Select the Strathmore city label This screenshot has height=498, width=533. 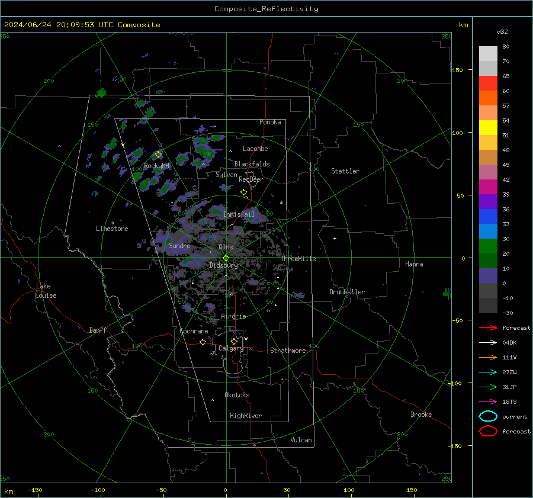(x=288, y=351)
